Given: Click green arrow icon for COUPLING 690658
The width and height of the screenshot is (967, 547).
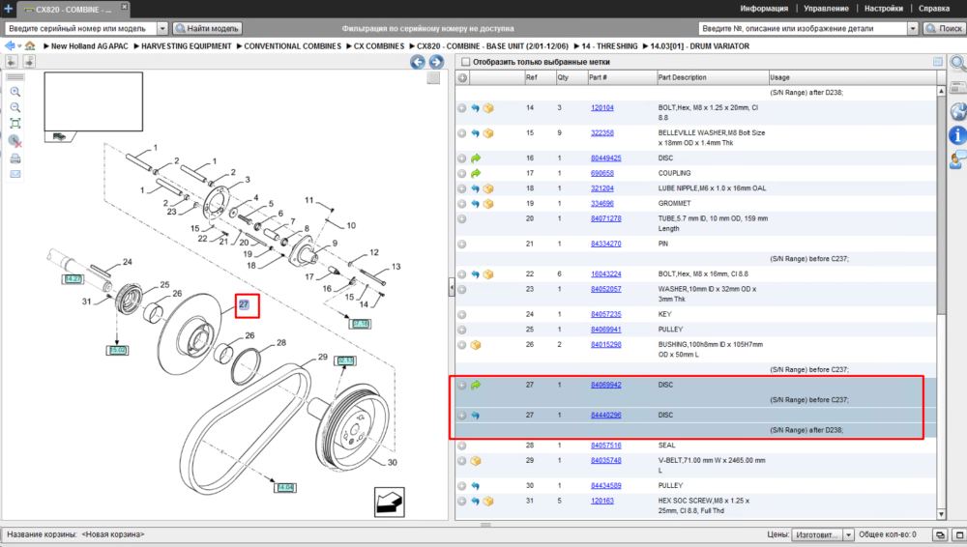Looking at the screenshot, I should click(476, 173).
